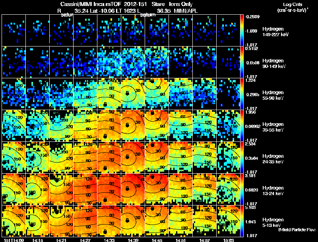The width and height of the screenshot is (318, 242).
Task: Select the 14:09 panel in the 35-55 keV row
Action: [14, 126]
